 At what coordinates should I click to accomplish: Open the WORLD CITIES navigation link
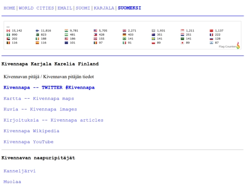[36, 8]
